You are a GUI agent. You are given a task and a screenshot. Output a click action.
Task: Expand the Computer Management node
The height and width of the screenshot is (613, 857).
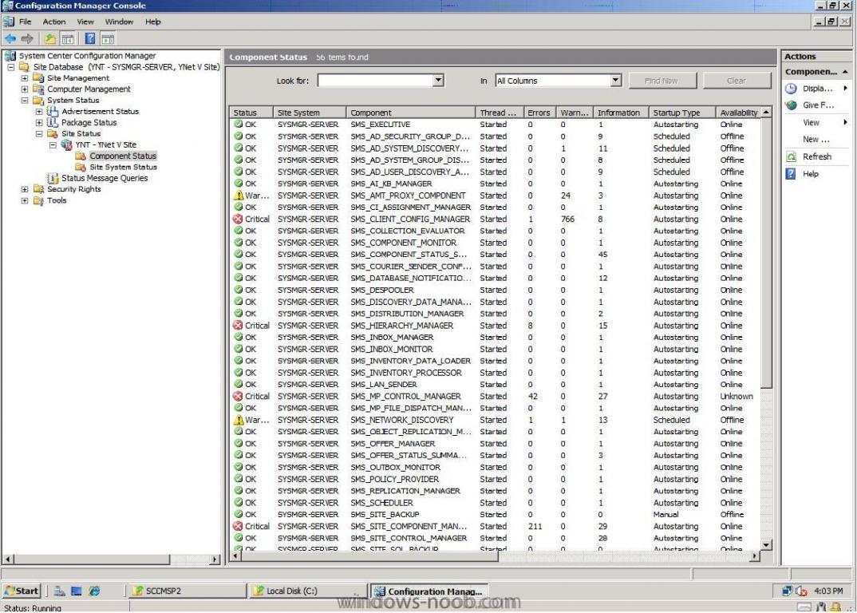pos(25,89)
